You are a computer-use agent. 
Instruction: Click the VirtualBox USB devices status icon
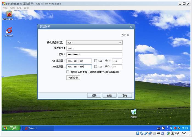[x=146, y=133]
